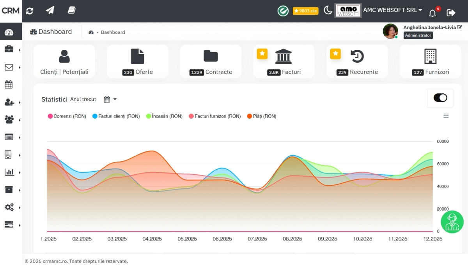Click the 9803 zile yellow badge
This screenshot has width=468, height=265.
click(x=306, y=11)
